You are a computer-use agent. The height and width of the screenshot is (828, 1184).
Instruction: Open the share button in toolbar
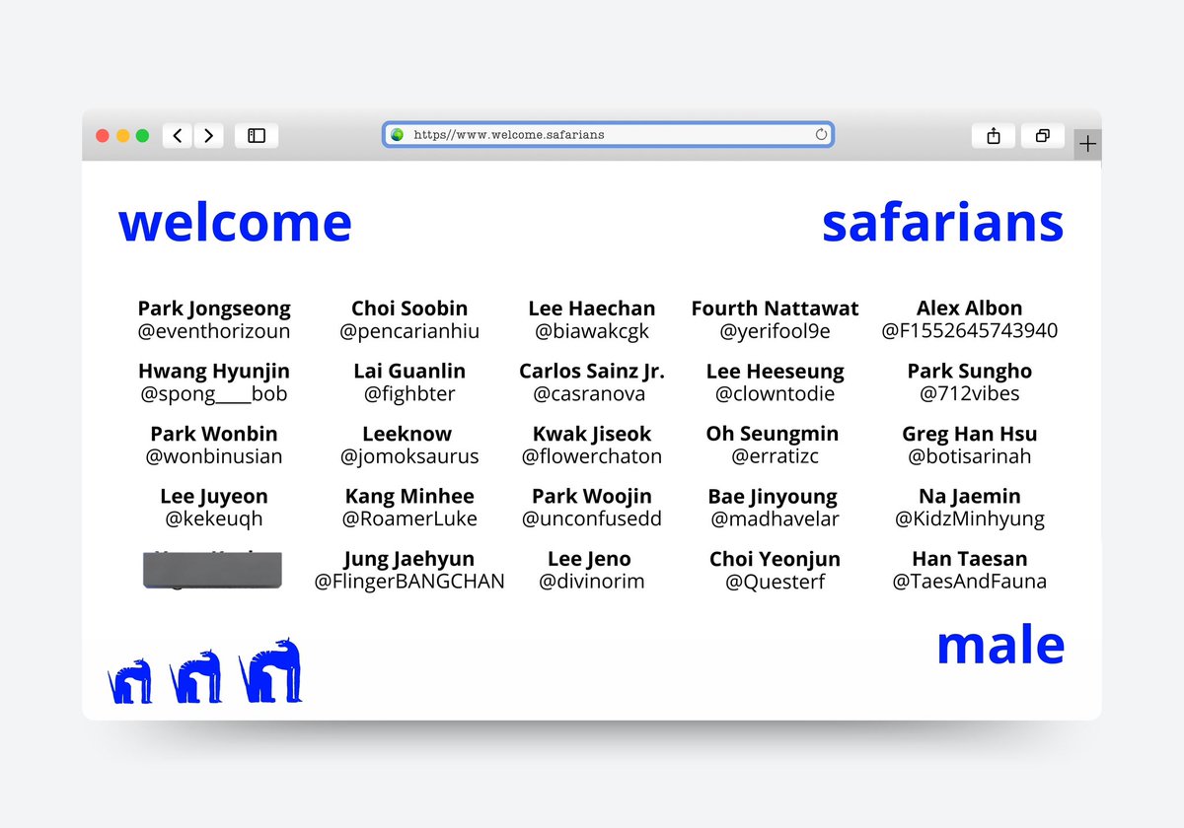pyautogui.click(x=994, y=136)
